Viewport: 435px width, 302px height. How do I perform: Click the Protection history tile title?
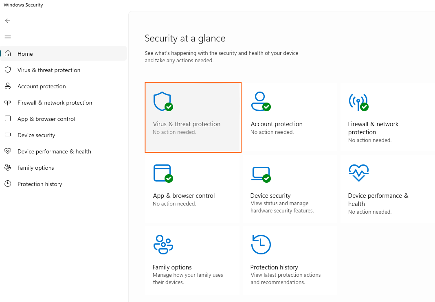pos(274,267)
